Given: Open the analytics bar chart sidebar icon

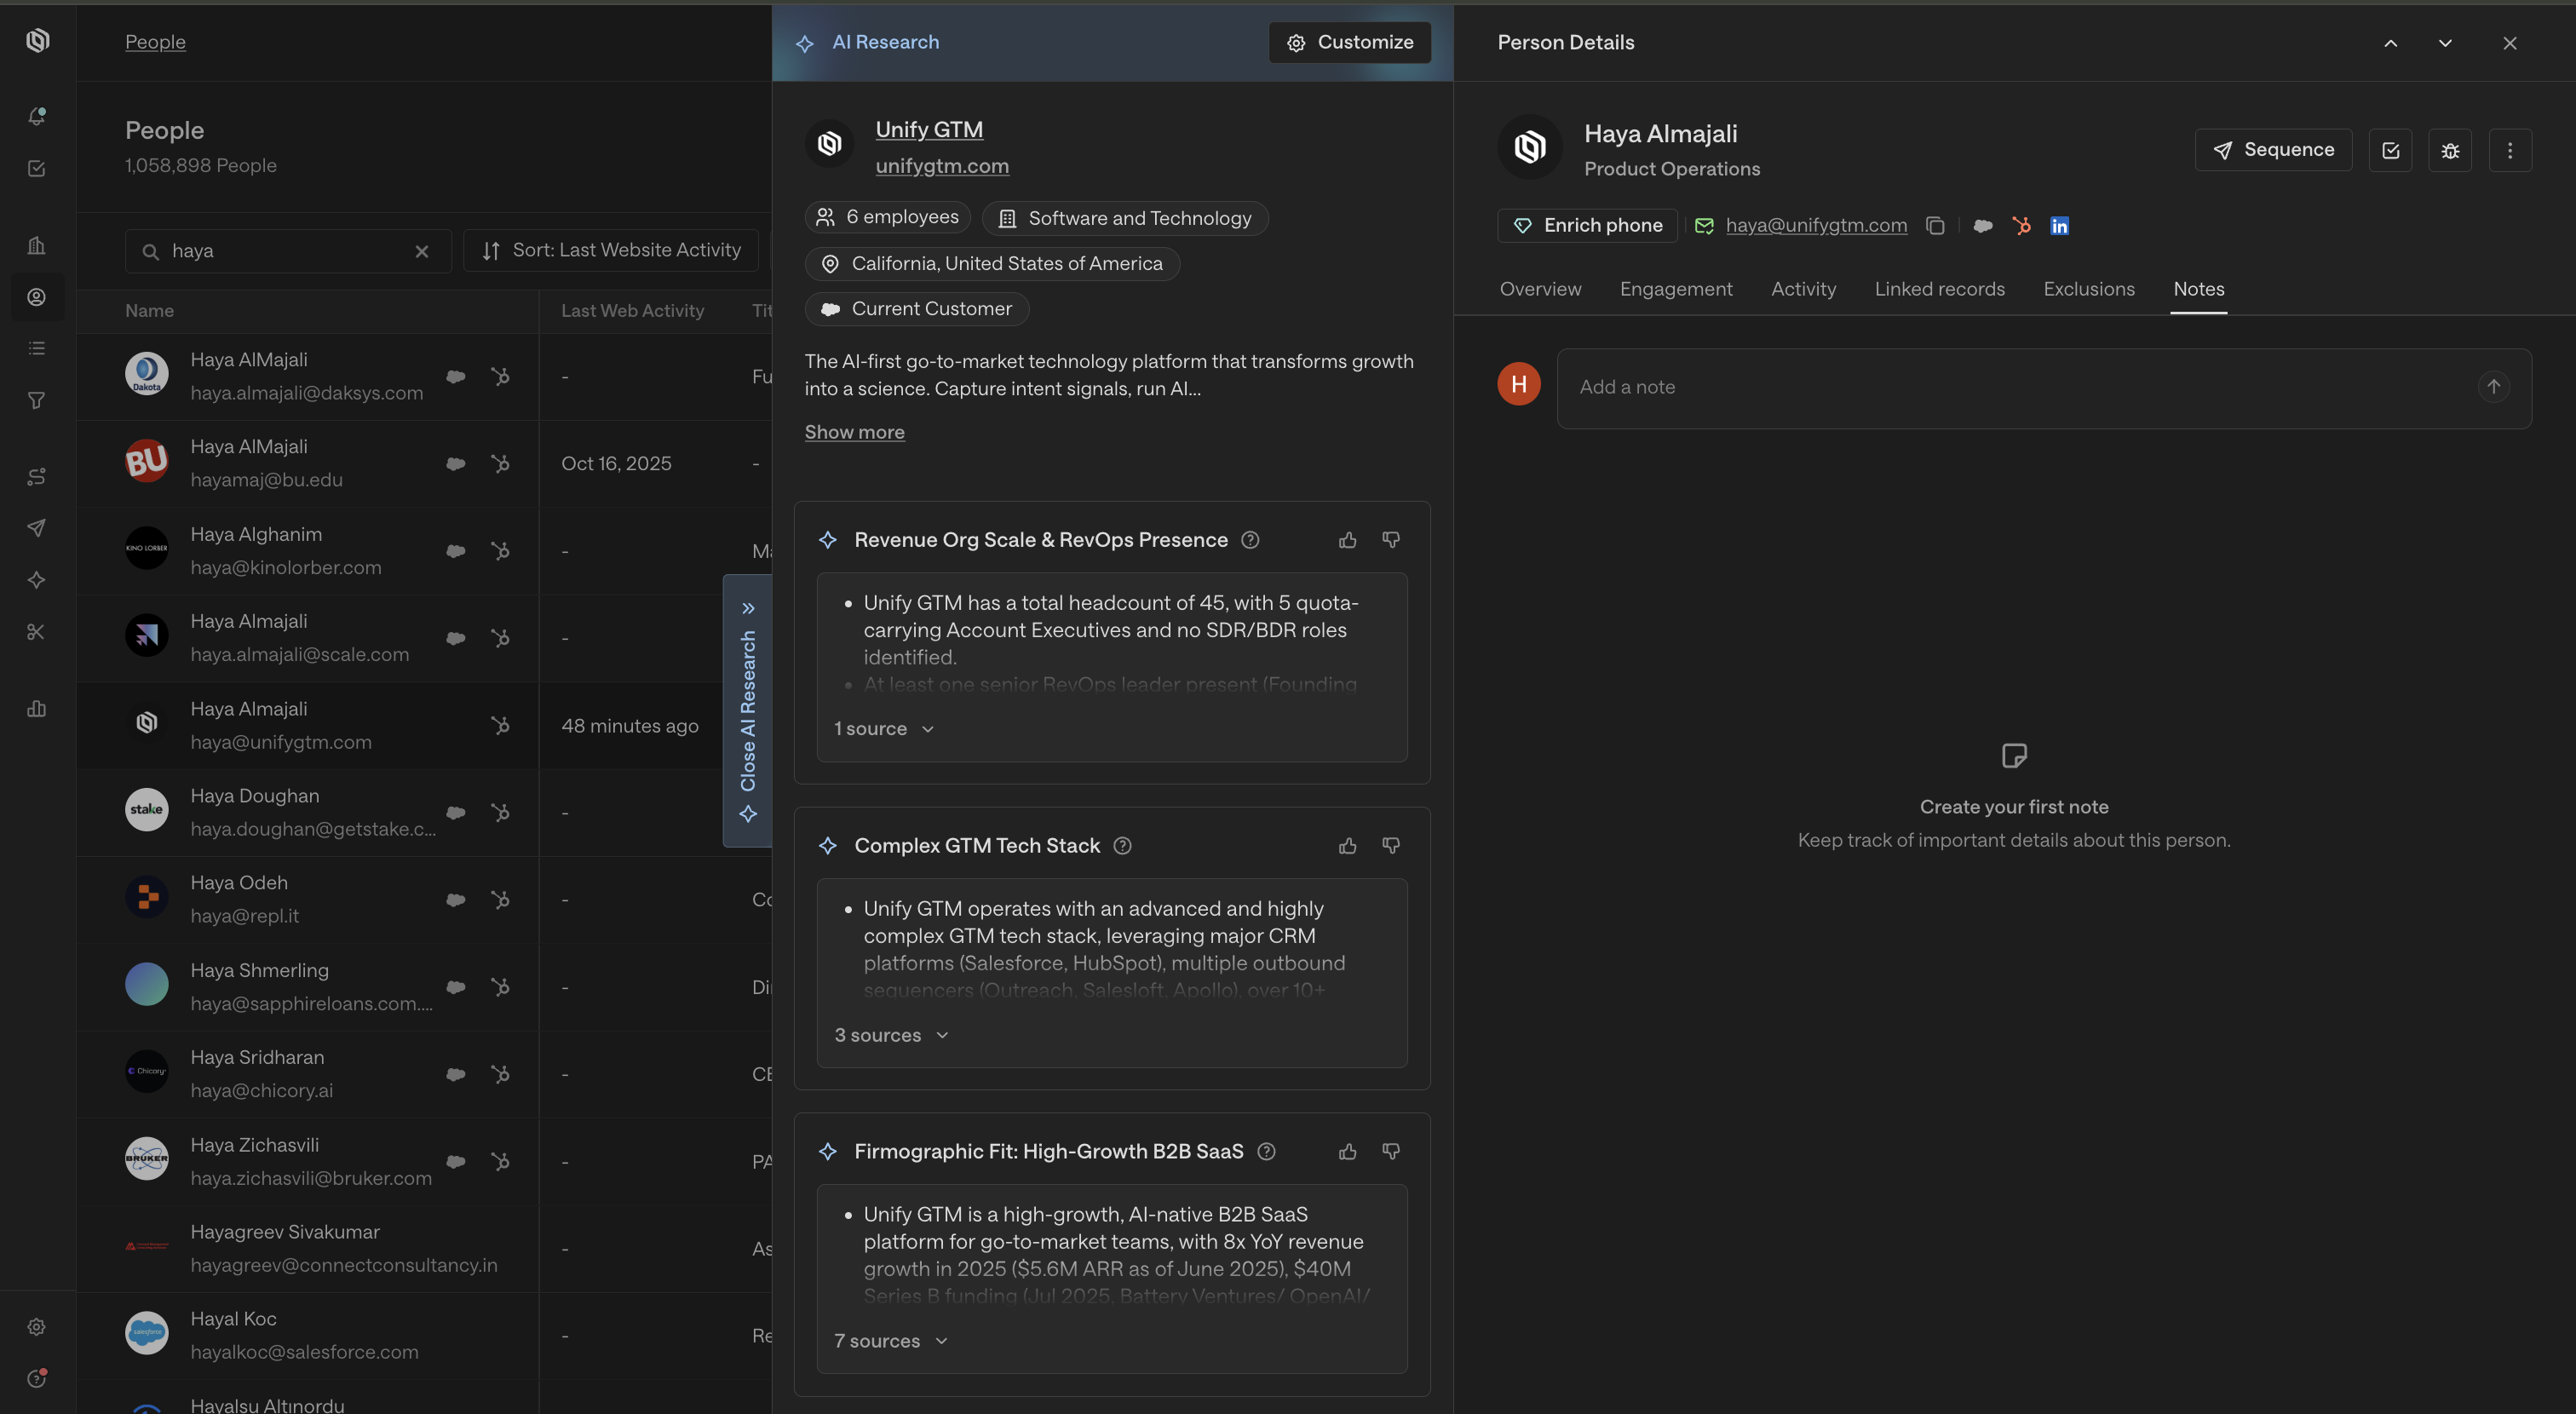Looking at the screenshot, I should click(x=37, y=708).
